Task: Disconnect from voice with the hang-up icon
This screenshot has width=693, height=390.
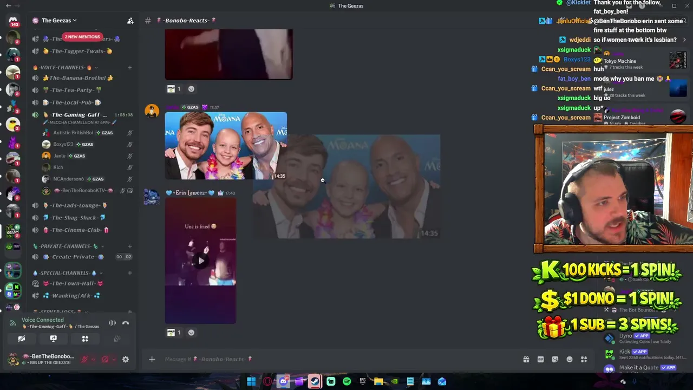Action: (x=126, y=323)
